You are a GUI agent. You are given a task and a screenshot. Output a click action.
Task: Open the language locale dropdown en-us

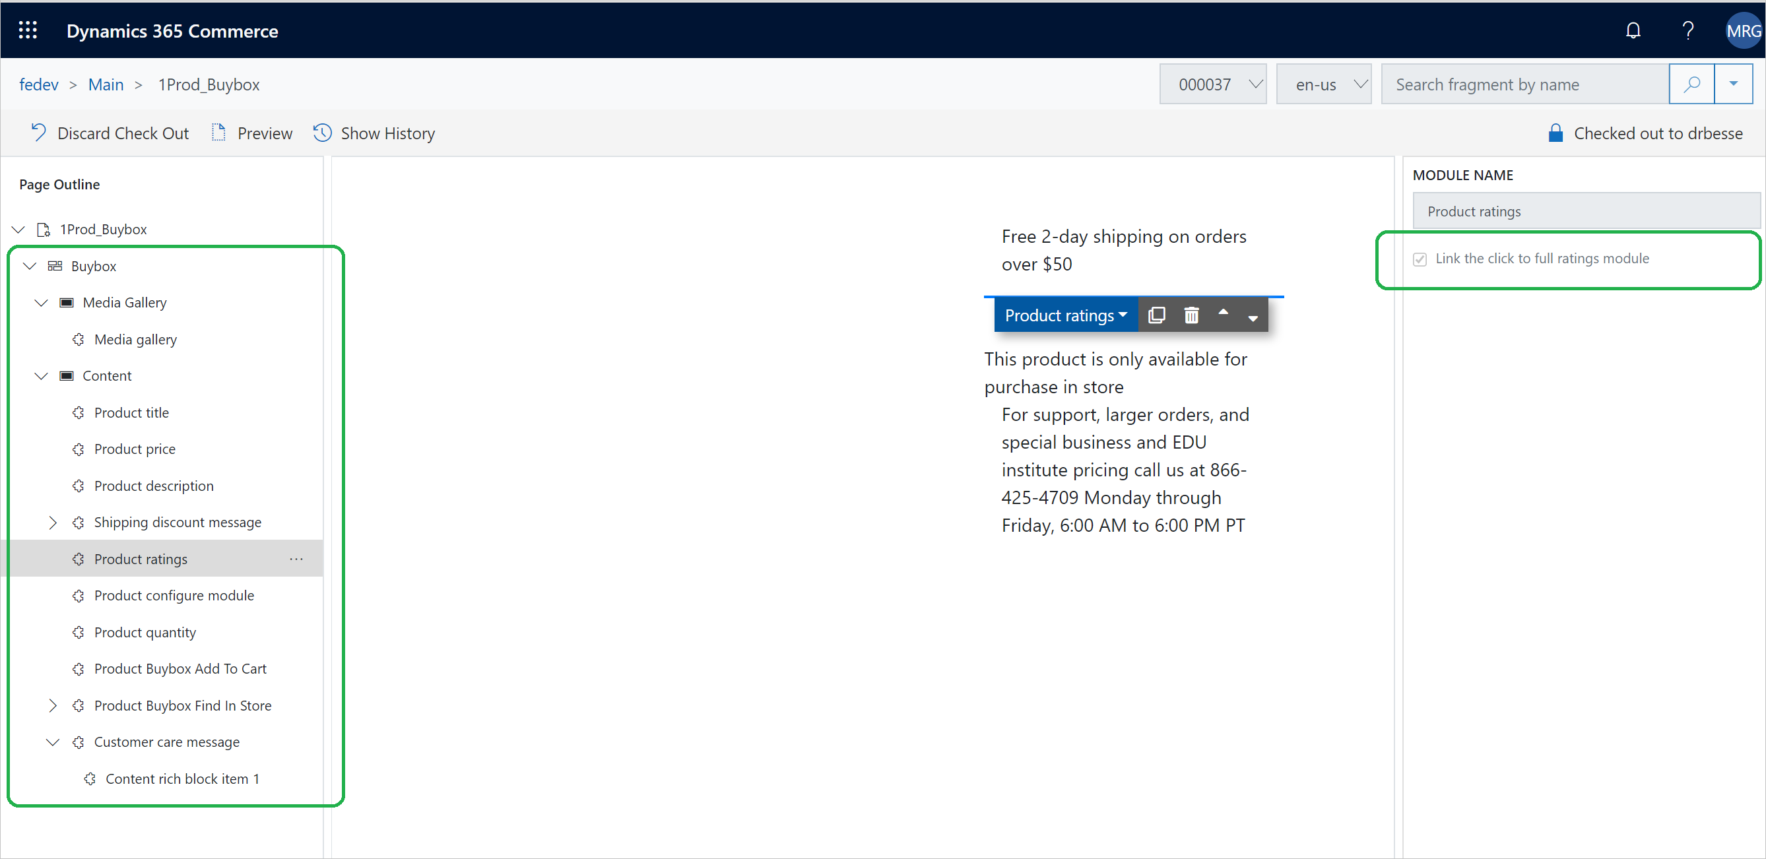pos(1323,84)
